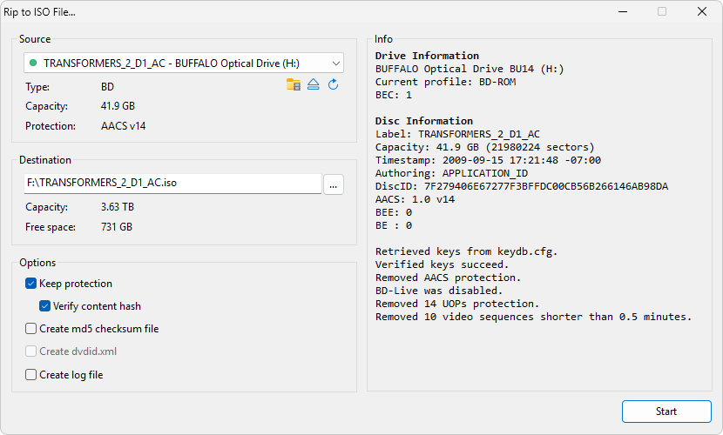Click 'Verified keys succeed.' line
The width and height of the screenshot is (723, 435).
tap(443, 264)
